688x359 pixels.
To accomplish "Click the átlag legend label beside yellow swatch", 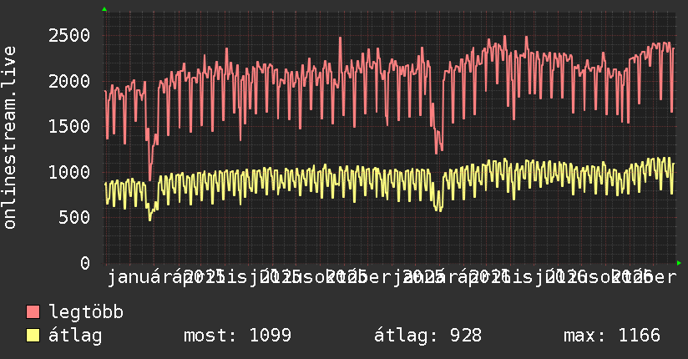I will point(75,336).
